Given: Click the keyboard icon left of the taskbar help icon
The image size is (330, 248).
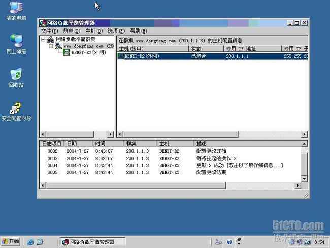Looking at the screenshot, I should tap(218, 242).
